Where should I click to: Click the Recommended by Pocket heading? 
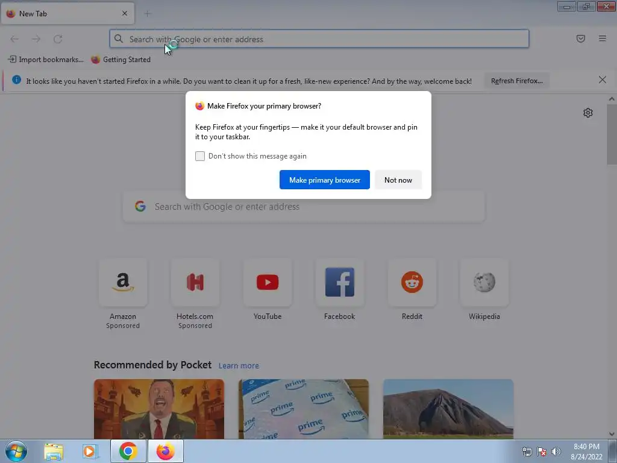[x=152, y=365]
